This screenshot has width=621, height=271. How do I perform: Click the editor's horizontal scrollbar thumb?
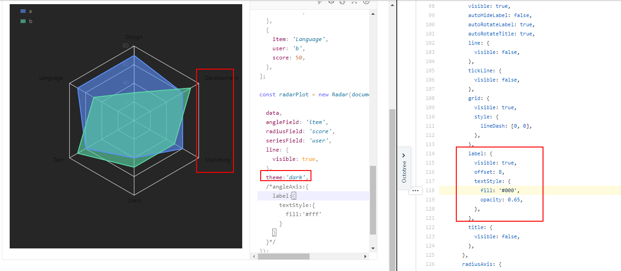[284, 256]
